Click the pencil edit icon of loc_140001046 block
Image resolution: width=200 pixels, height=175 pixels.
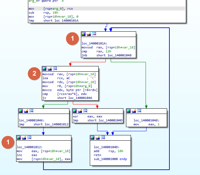[26, 111]
